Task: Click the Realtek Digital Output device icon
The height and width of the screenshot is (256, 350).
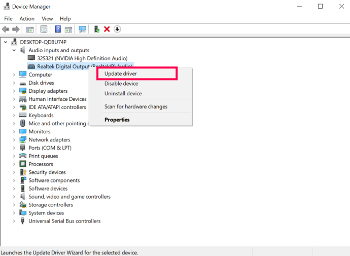Action: tap(31, 66)
